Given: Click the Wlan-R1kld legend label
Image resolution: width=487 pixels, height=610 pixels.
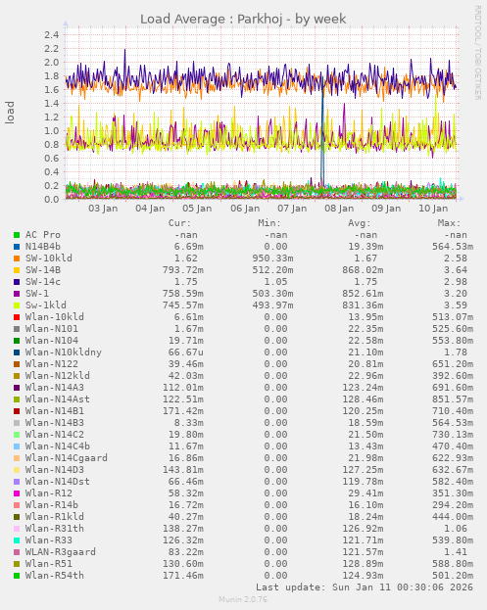Looking at the screenshot, I should [55, 517].
